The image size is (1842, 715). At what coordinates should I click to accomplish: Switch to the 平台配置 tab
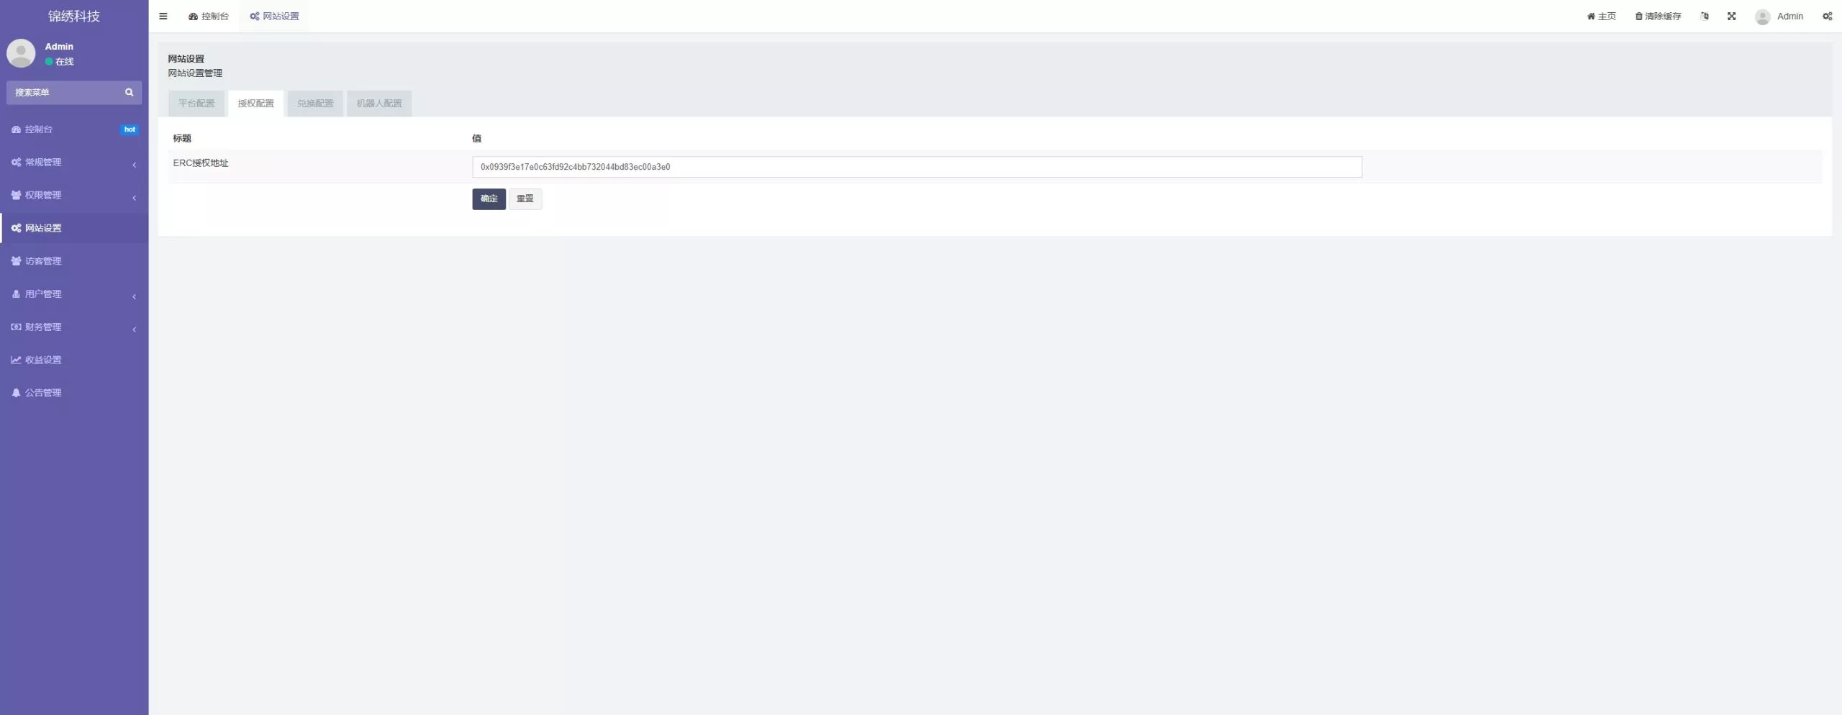(x=196, y=104)
